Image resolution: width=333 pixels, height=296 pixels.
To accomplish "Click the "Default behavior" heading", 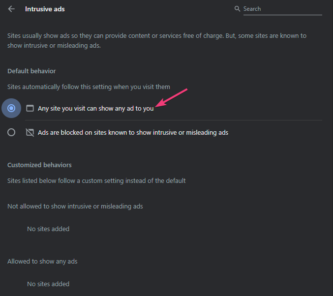I will click(31, 71).
